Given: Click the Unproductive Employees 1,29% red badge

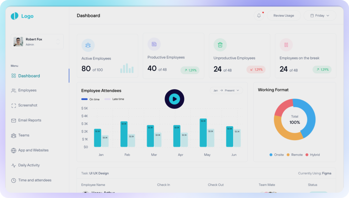Looking at the screenshot, I should pyautogui.click(x=256, y=70).
